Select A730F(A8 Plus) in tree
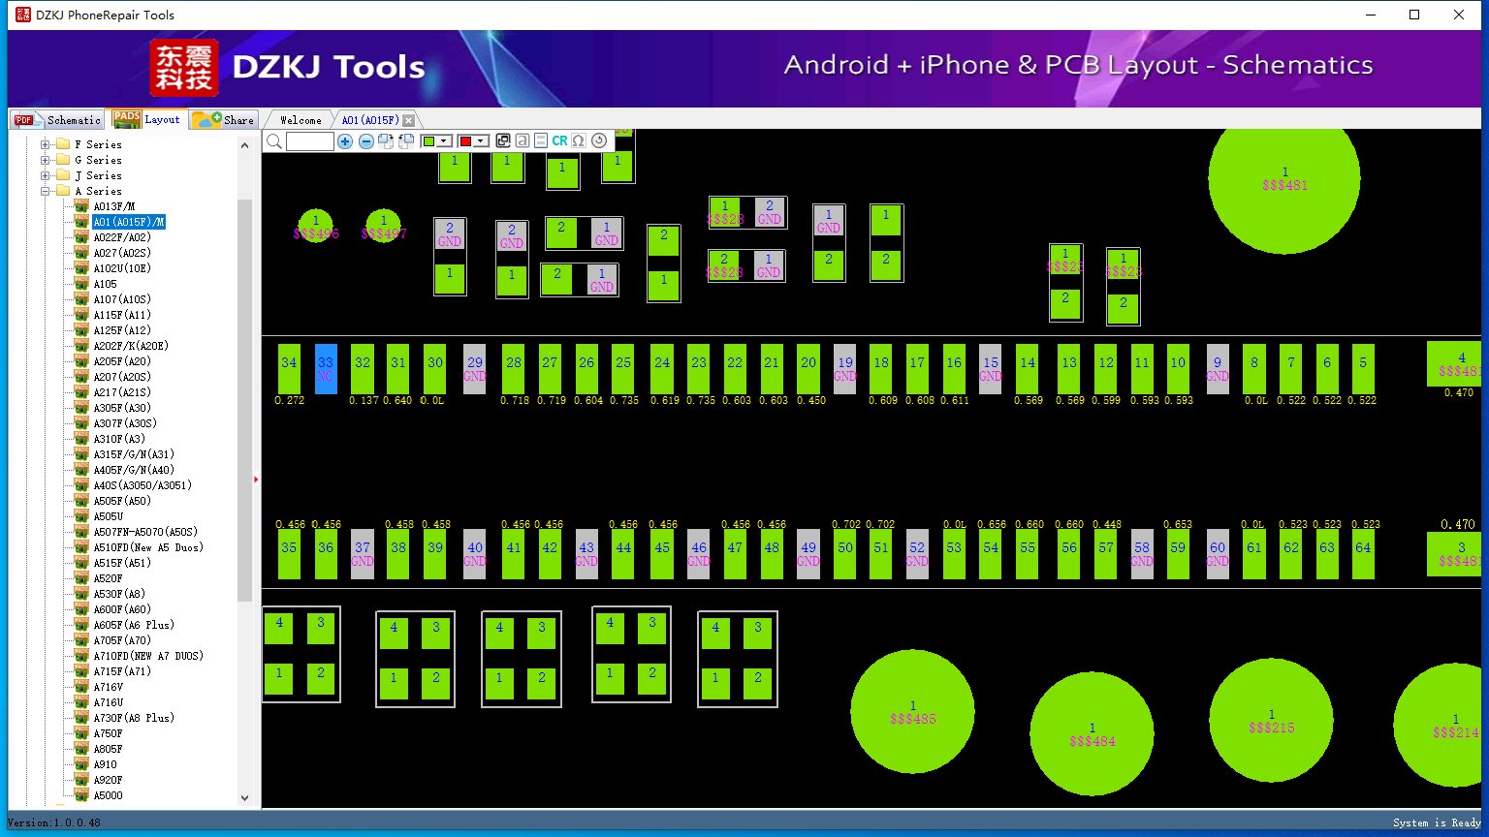This screenshot has height=837, width=1489. tap(134, 718)
